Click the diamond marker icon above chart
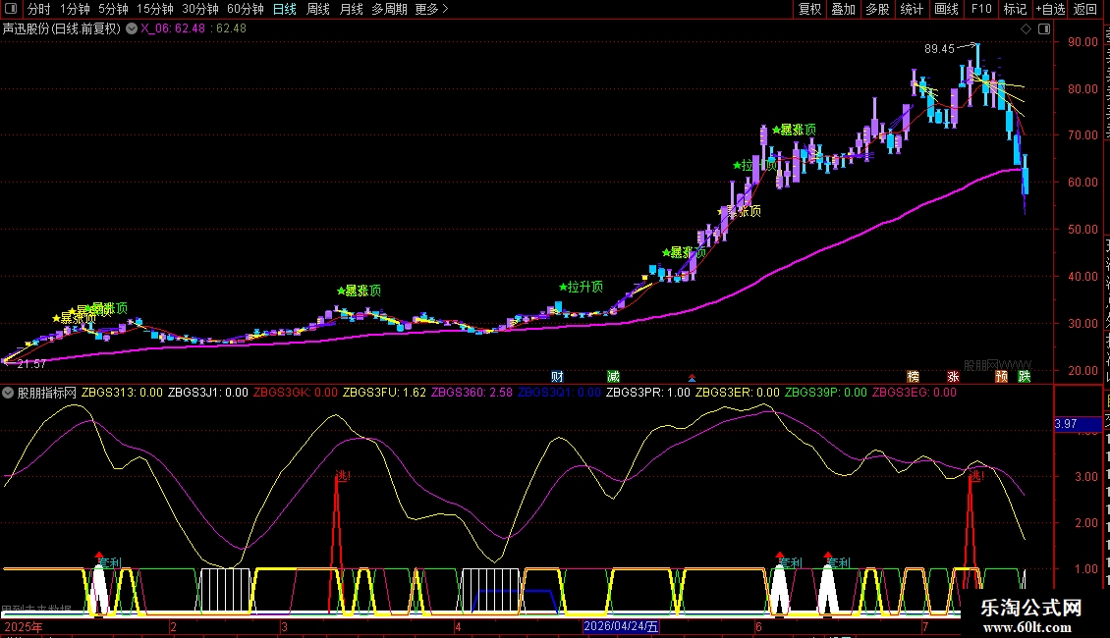The height and width of the screenshot is (638, 1110). tap(1026, 29)
